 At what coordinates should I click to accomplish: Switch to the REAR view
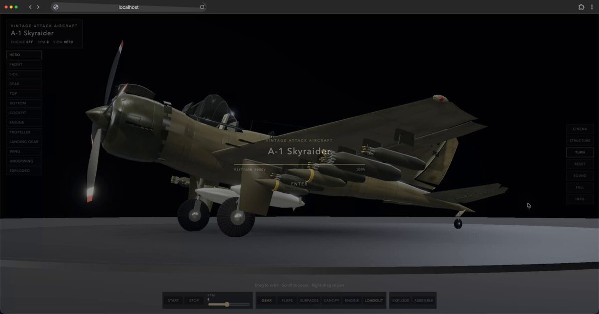click(x=24, y=84)
